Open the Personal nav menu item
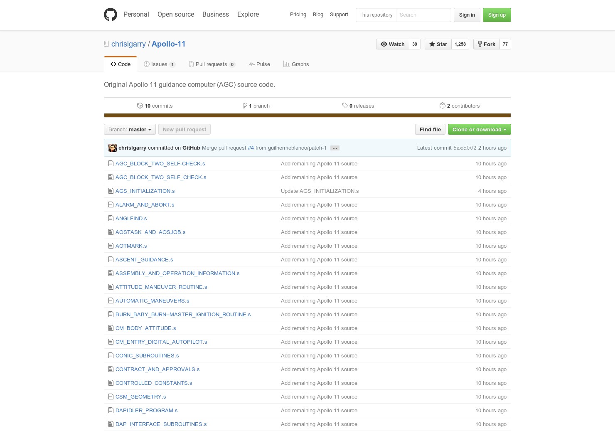 click(136, 15)
